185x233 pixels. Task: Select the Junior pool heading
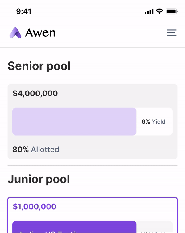[39, 179]
